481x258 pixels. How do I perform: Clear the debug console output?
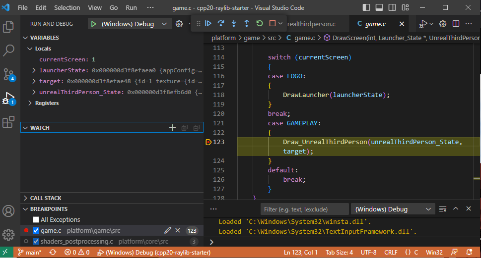[x=443, y=209]
